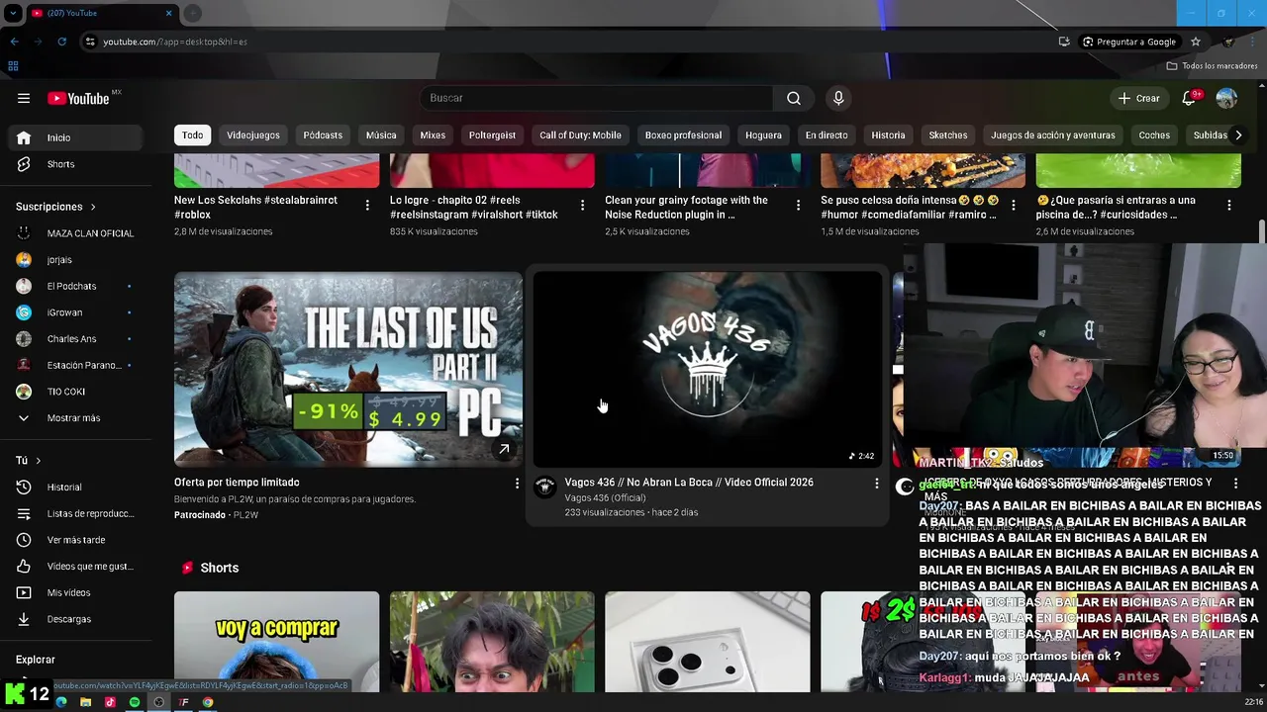Open Google Chrome from the taskbar
The height and width of the screenshot is (712, 1267).
click(208, 702)
